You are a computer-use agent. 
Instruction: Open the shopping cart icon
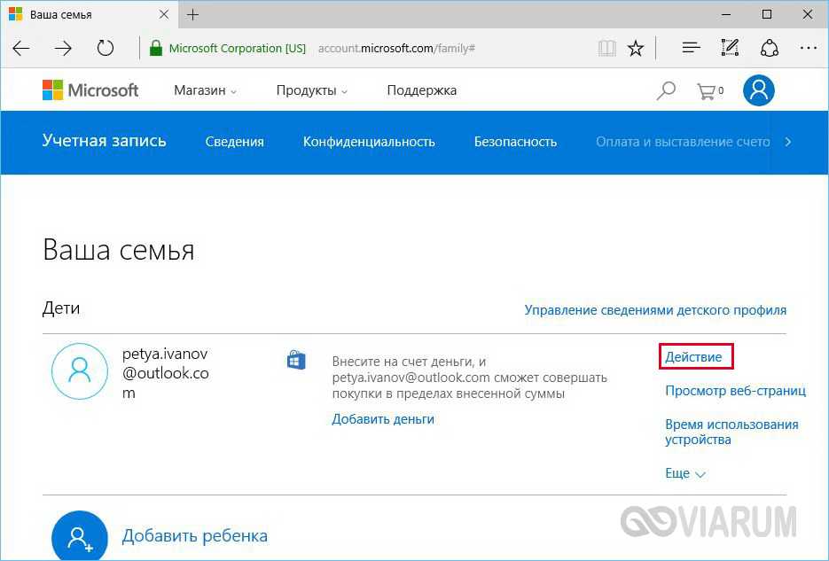708,90
